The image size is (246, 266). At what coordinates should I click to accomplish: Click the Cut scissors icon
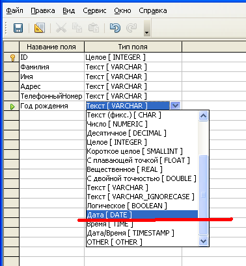(x=61, y=28)
